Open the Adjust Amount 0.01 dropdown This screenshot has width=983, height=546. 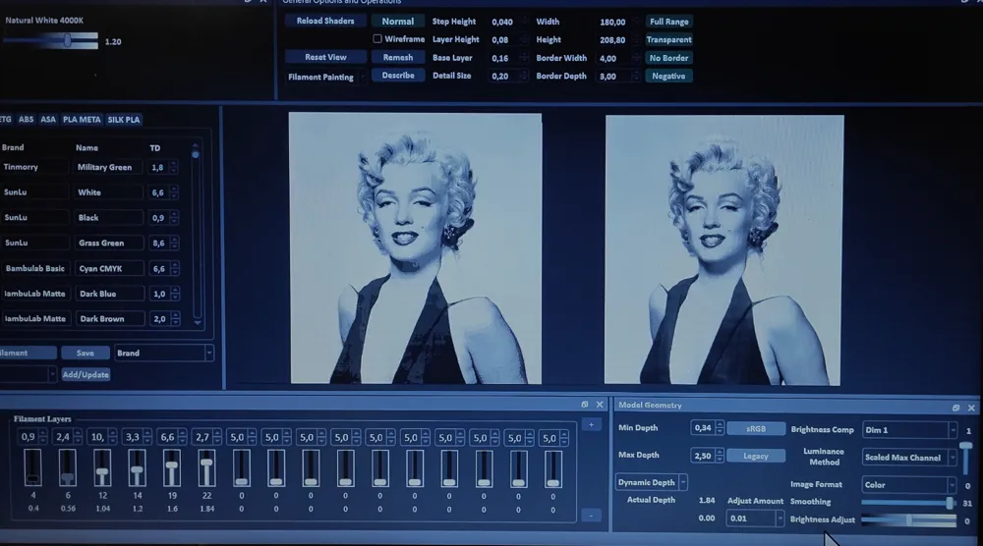(755, 518)
